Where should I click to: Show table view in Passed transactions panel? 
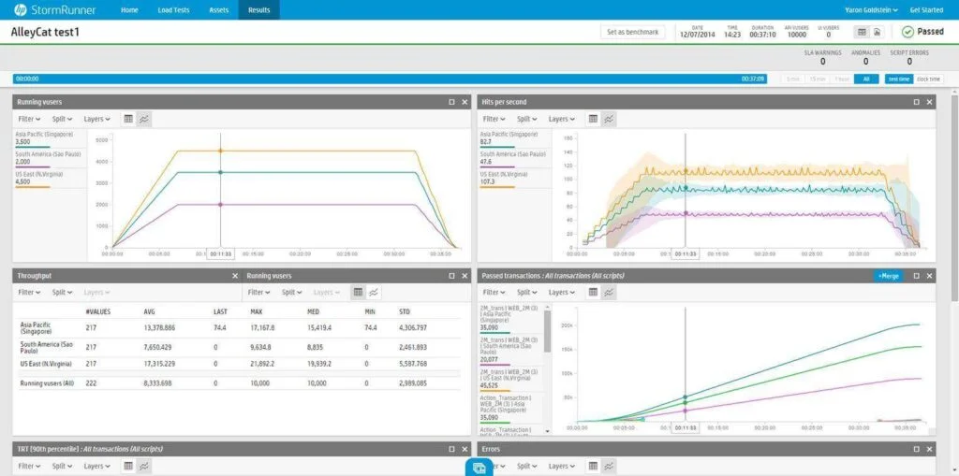(593, 293)
